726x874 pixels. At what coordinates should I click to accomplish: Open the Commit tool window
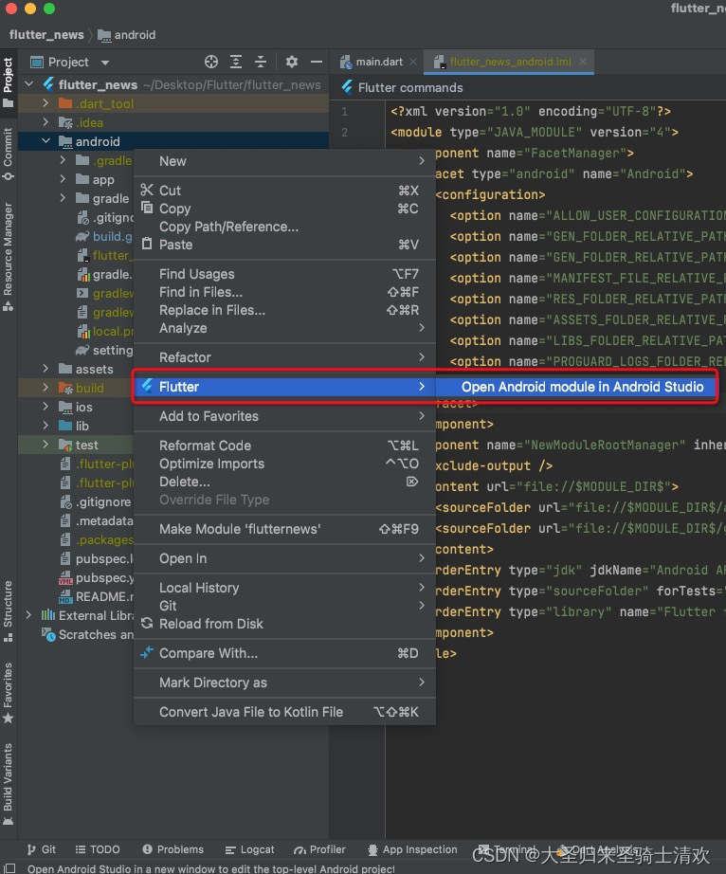click(8, 155)
